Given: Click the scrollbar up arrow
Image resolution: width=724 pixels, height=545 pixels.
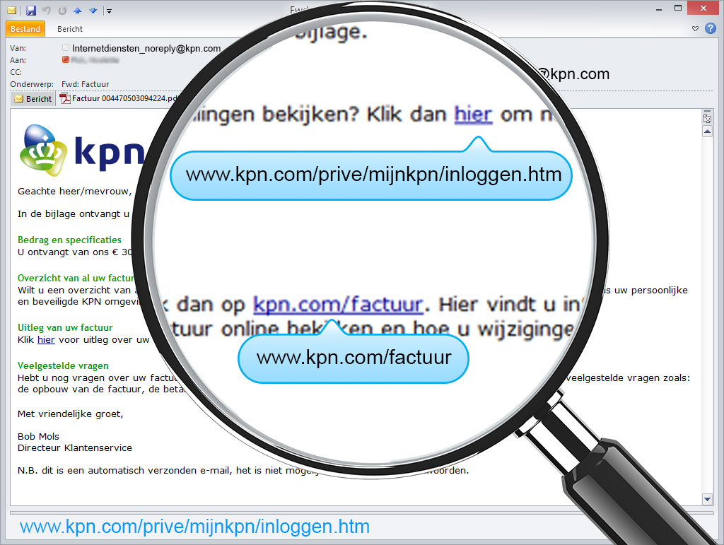Looking at the screenshot, I should (x=707, y=132).
